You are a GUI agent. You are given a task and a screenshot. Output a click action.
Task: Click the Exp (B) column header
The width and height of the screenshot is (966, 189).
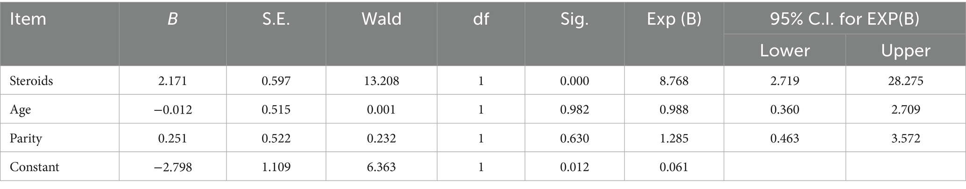point(674,20)
